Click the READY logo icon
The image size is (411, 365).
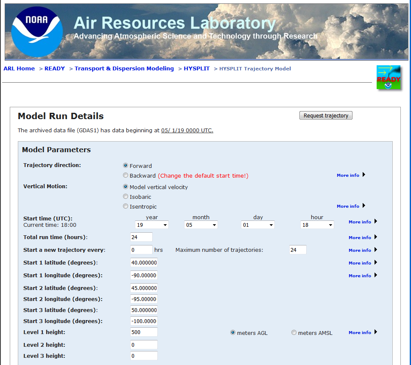[x=389, y=77]
